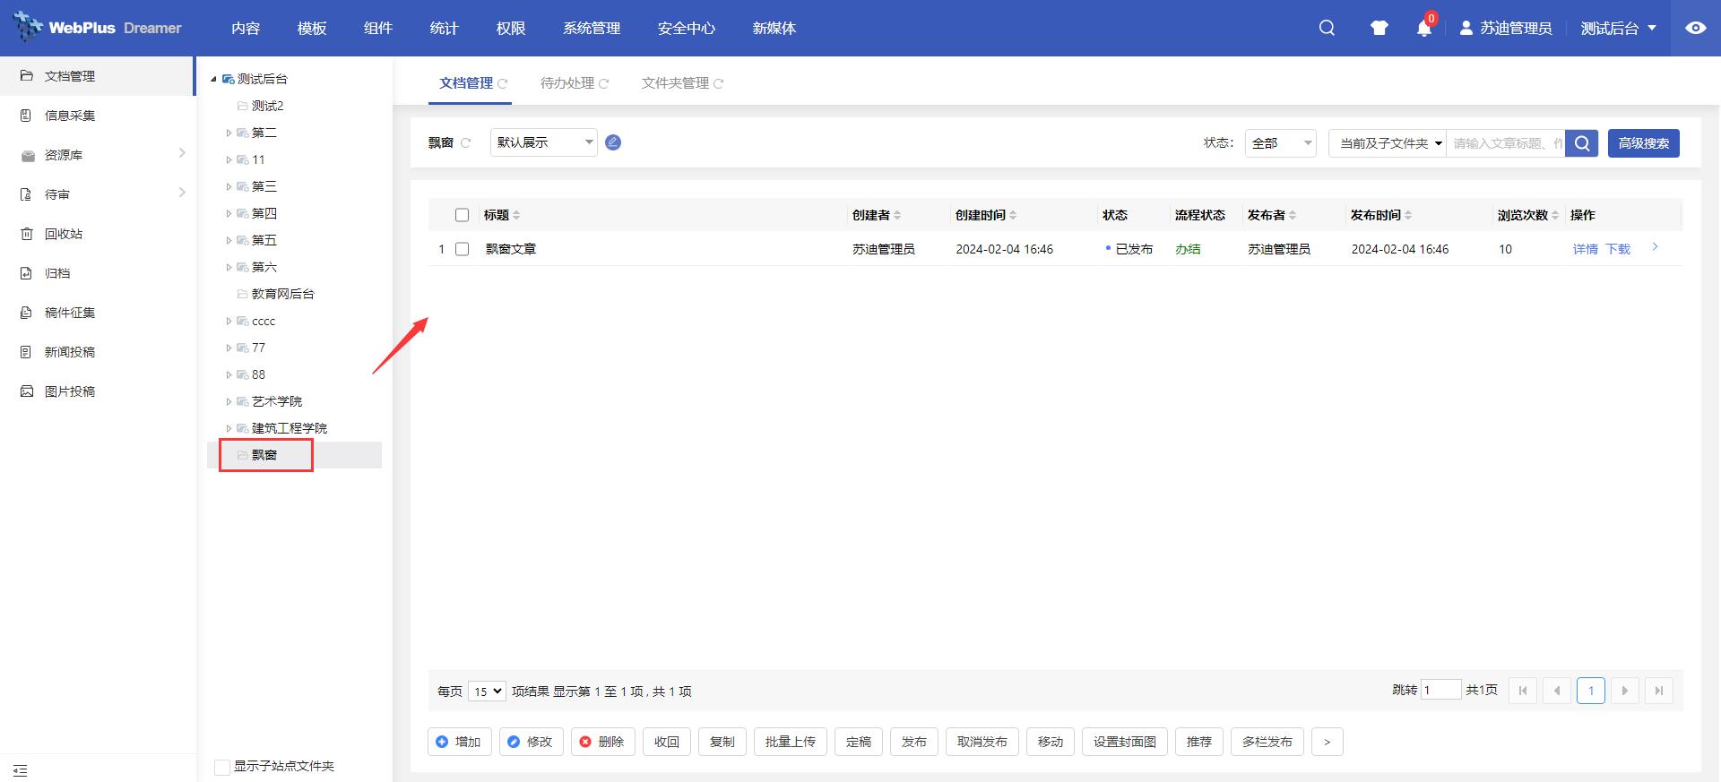Open the 系统管理 top menu
Viewport: 1721px width, 782px height.
[x=592, y=28]
